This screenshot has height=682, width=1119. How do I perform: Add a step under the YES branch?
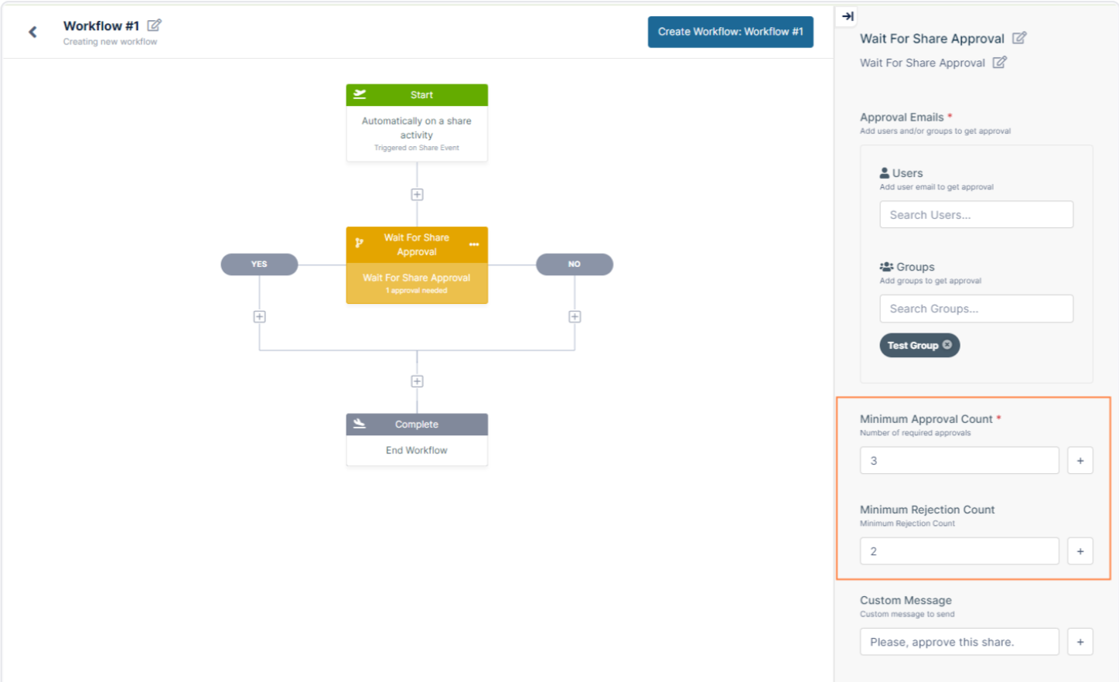tap(260, 317)
